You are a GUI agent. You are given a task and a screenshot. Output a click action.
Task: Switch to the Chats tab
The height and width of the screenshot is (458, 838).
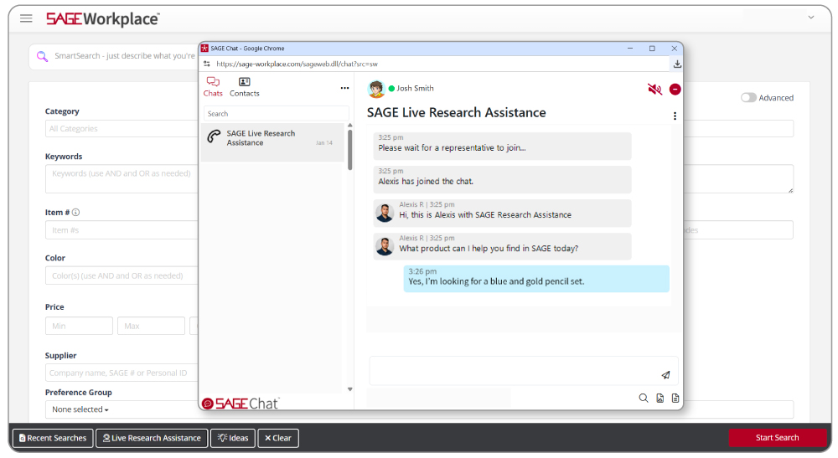point(213,86)
